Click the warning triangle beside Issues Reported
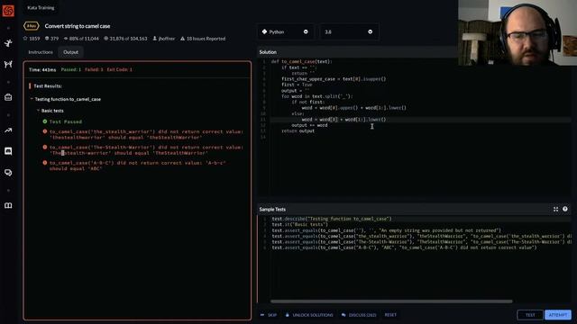The width and height of the screenshot is (577, 324). (x=182, y=38)
